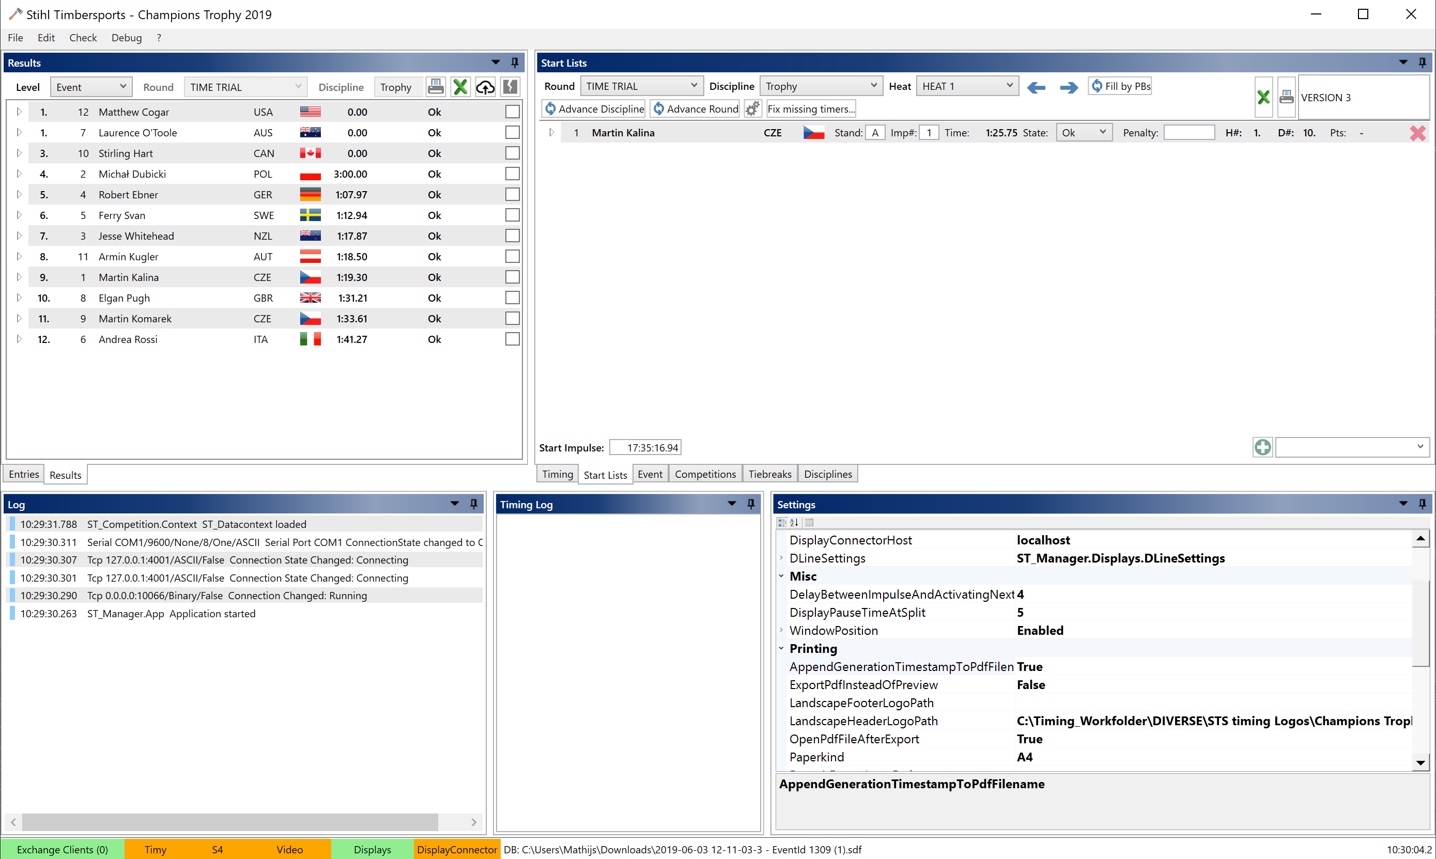The width and height of the screenshot is (1436, 859).
Task: Print the start list
Action: pyautogui.click(x=1287, y=97)
